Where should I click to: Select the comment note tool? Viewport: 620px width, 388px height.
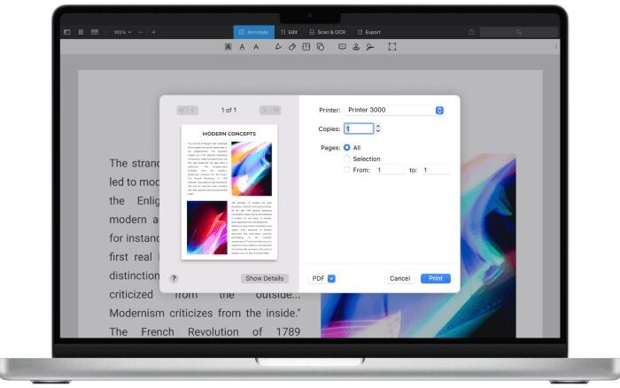tap(342, 47)
